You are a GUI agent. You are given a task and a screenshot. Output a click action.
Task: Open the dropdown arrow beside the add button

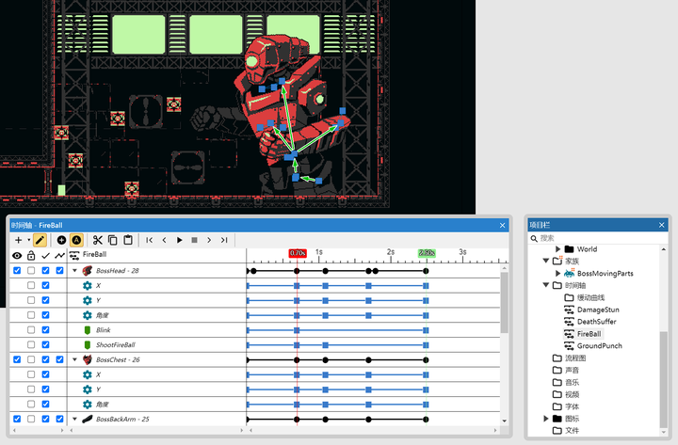(29, 240)
